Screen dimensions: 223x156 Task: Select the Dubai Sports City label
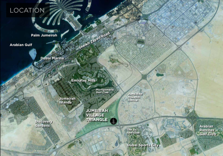143,145
